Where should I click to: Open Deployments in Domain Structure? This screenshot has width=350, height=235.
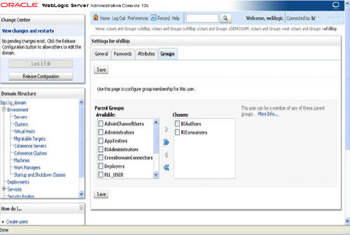[18, 182]
